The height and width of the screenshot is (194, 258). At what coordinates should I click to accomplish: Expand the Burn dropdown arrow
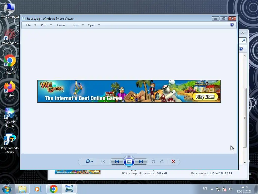[x=83, y=25]
